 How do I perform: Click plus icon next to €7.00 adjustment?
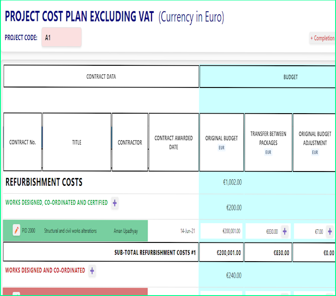(x=329, y=232)
